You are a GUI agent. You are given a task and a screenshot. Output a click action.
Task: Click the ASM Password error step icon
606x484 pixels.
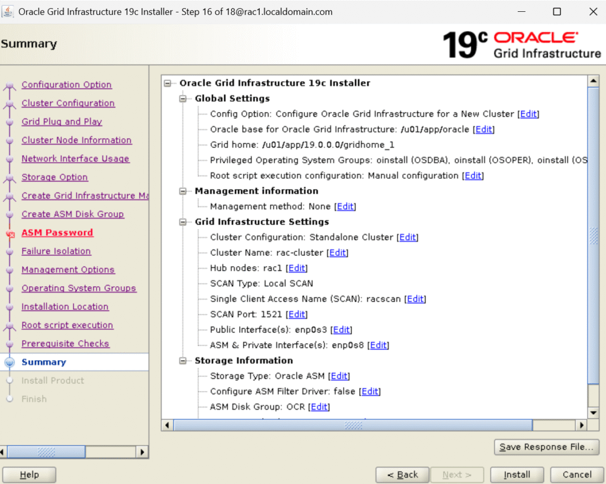pos(9,233)
